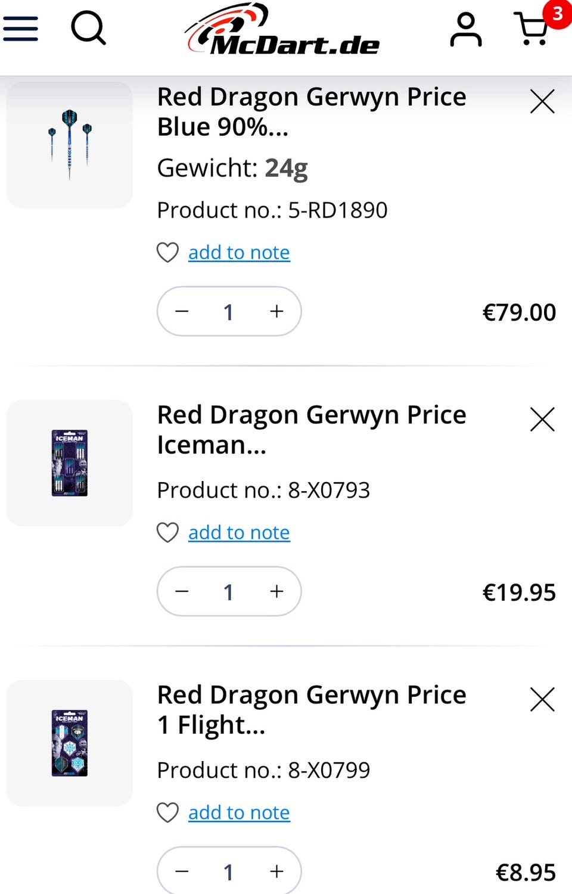The height and width of the screenshot is (894, 572).
Task: Remove Gerwyn Price 1 Flight item from cart
Action: [x=542, y=700]
